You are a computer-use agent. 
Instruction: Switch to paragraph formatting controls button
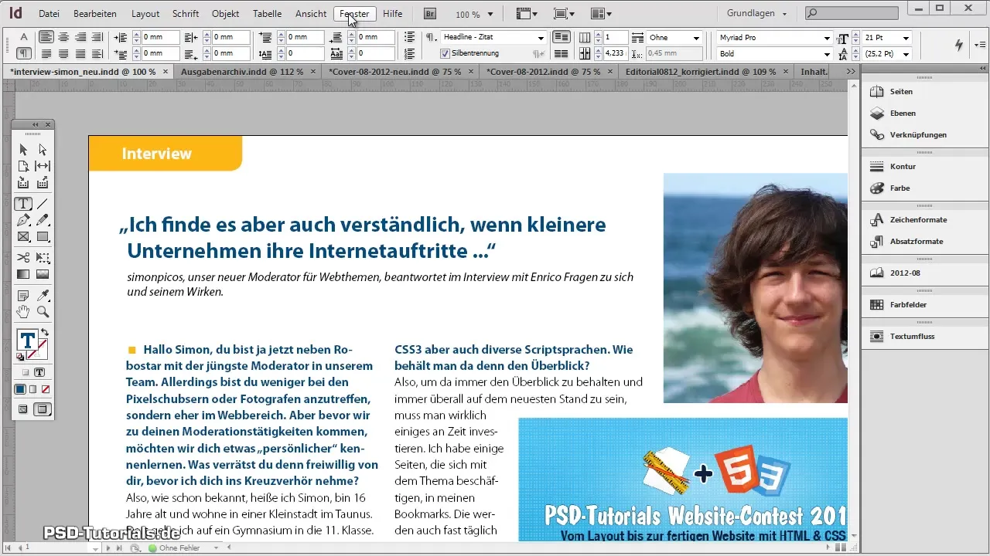23,53
